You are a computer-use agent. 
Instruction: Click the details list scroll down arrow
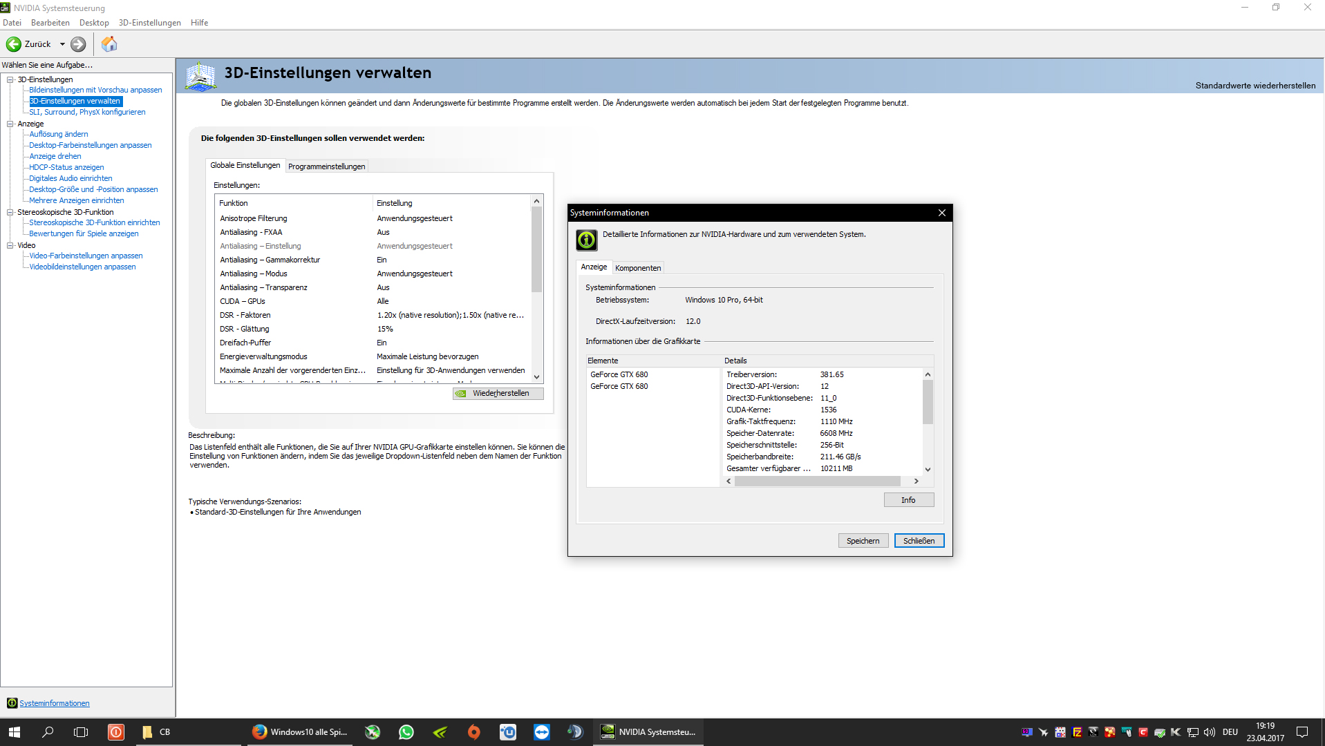pos(928,469)
